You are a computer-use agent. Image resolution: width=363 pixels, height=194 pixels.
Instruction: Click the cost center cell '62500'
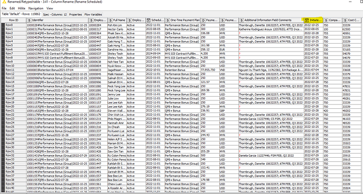pyautogui.click(x=352, y=29)
